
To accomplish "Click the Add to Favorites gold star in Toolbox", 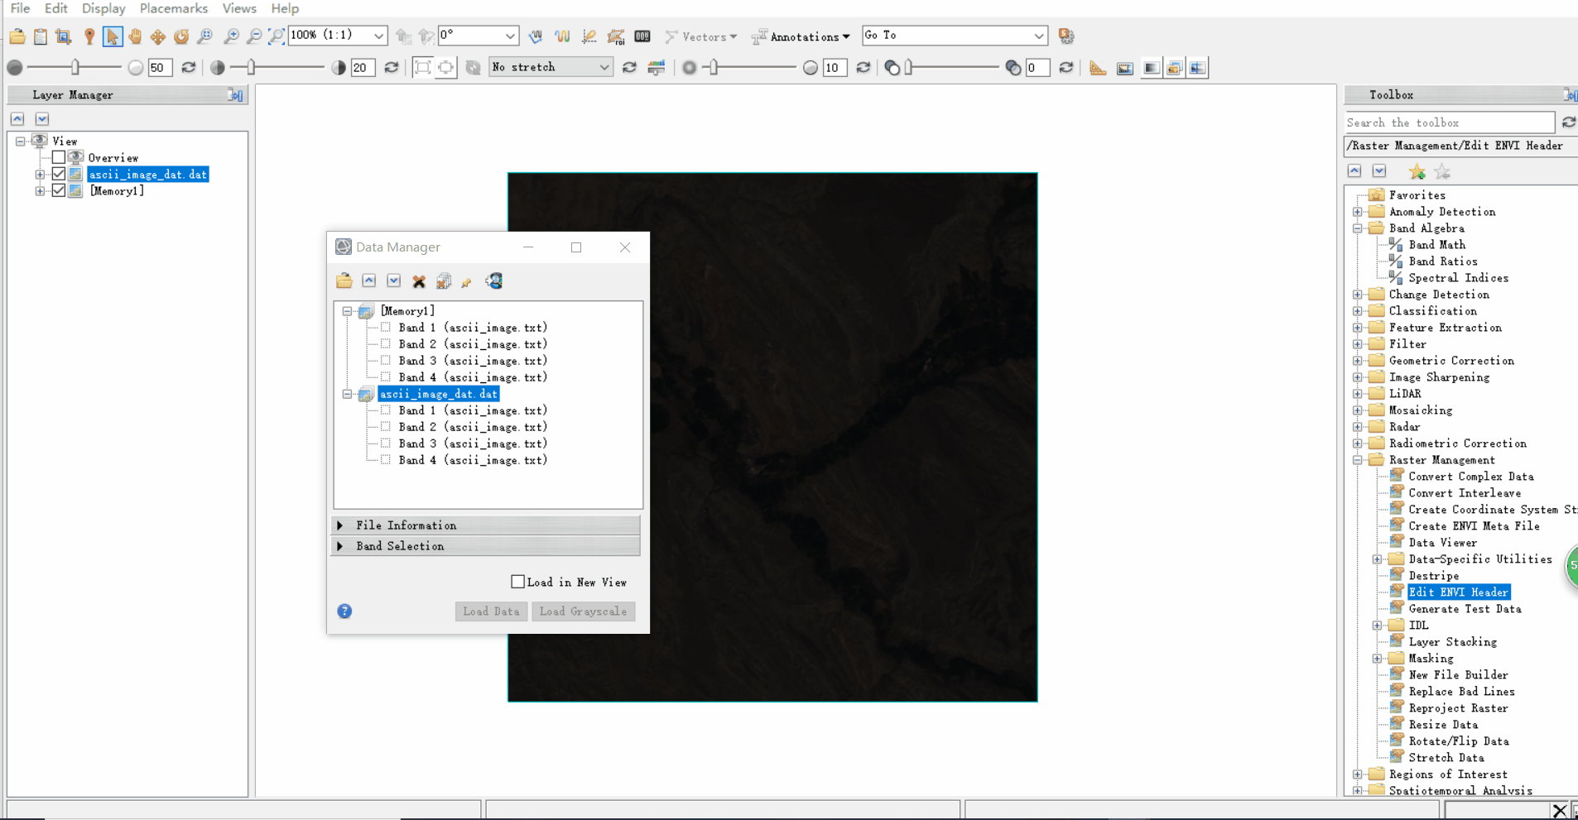I will [x=1417, y=171].
